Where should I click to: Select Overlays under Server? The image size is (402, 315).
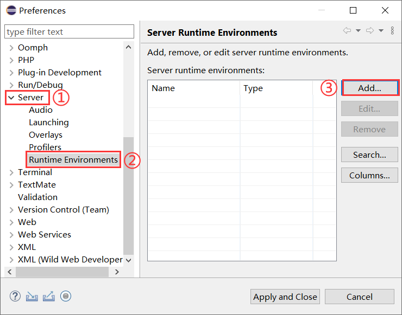point(46,135)
